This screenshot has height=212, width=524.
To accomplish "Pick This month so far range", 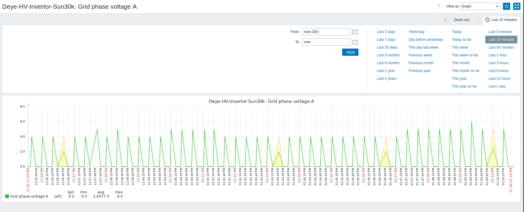I will [465, 71].
